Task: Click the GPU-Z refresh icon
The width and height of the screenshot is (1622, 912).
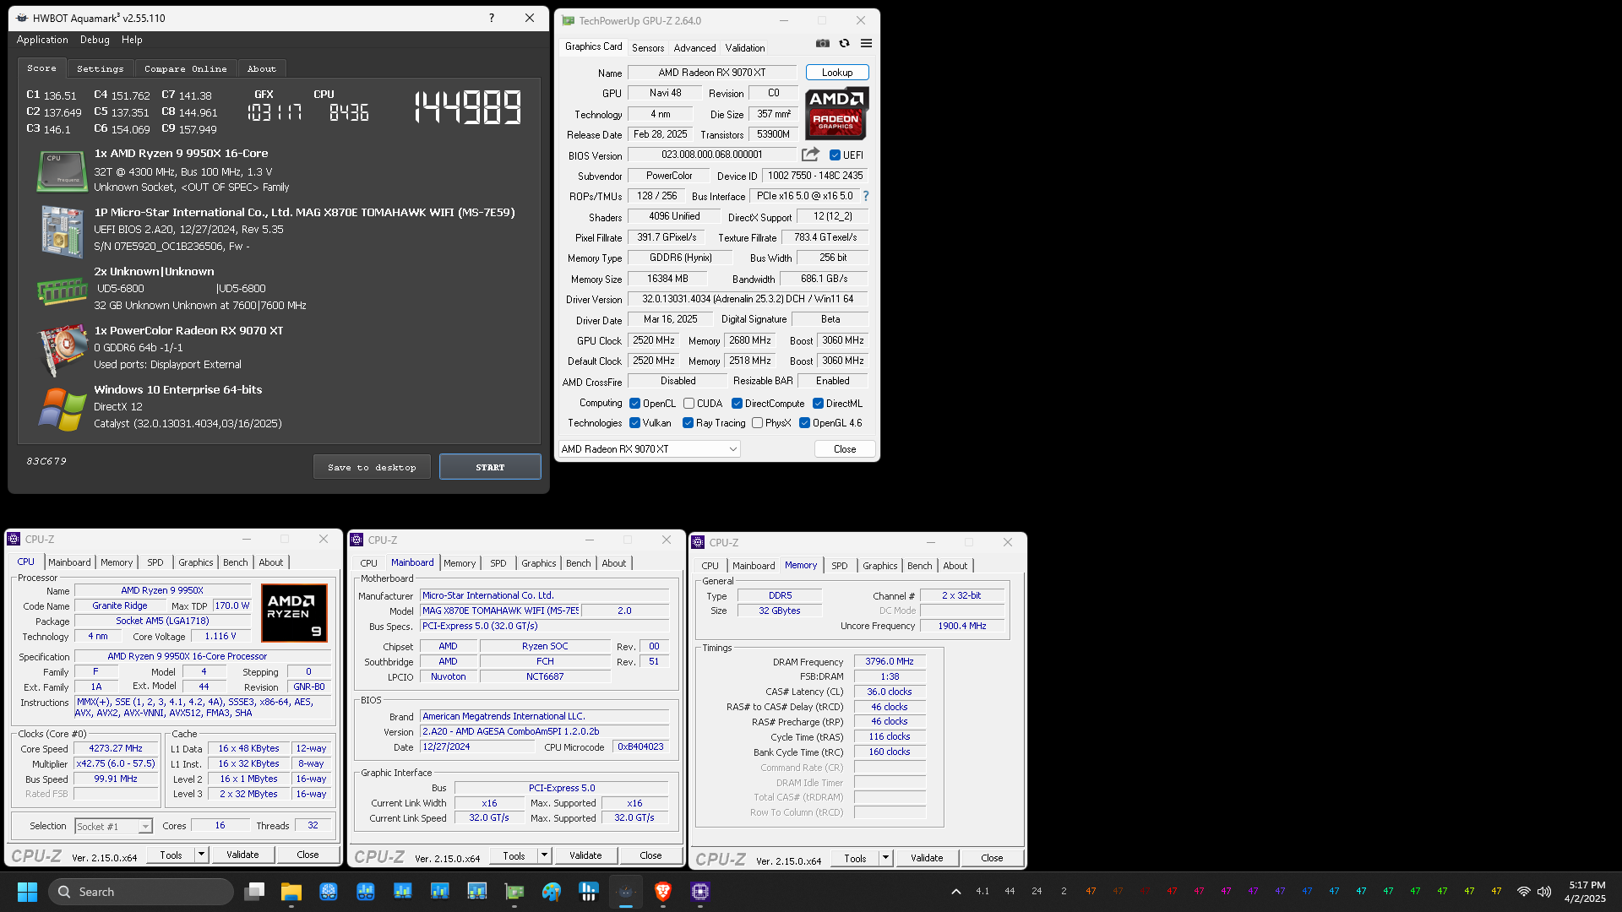Action: tap(844, 43)
